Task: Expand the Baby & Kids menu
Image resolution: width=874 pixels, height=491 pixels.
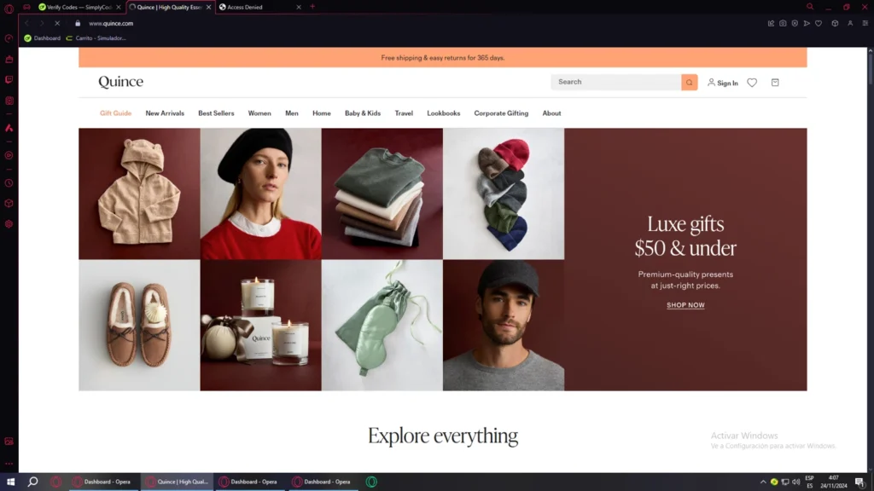Action: 363,113
